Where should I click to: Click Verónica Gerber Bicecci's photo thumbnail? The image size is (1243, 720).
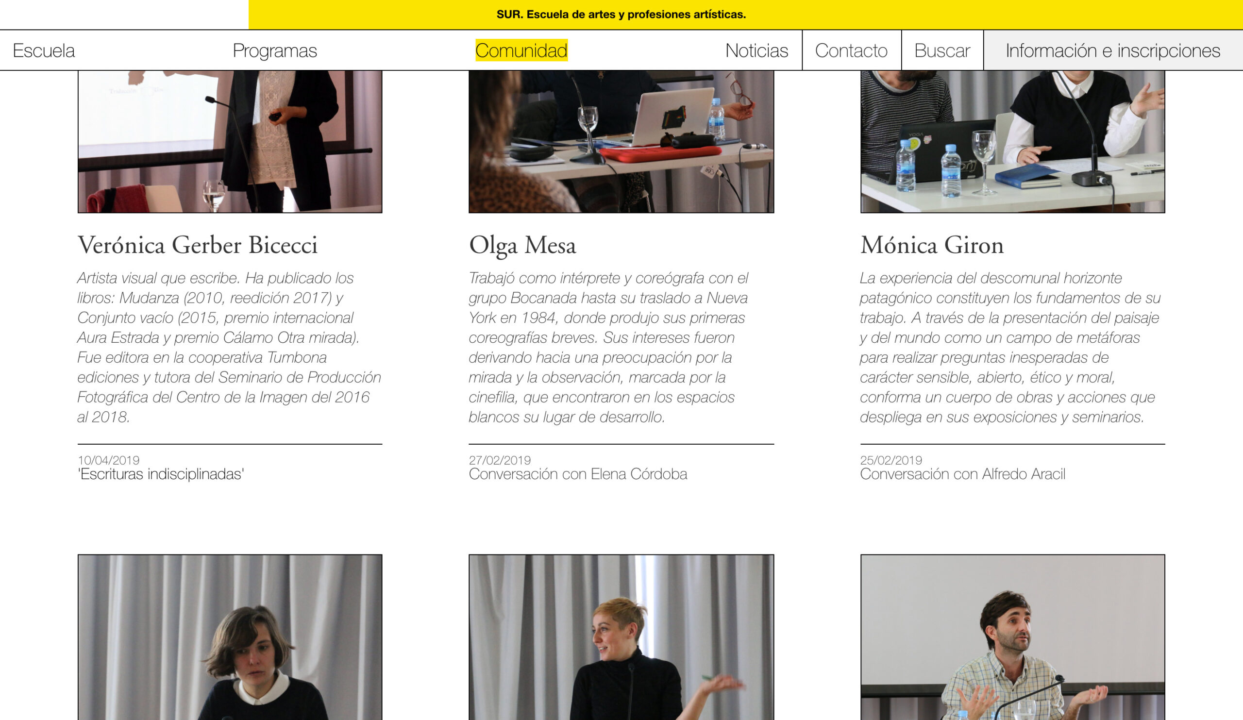(x=230, y=142)
